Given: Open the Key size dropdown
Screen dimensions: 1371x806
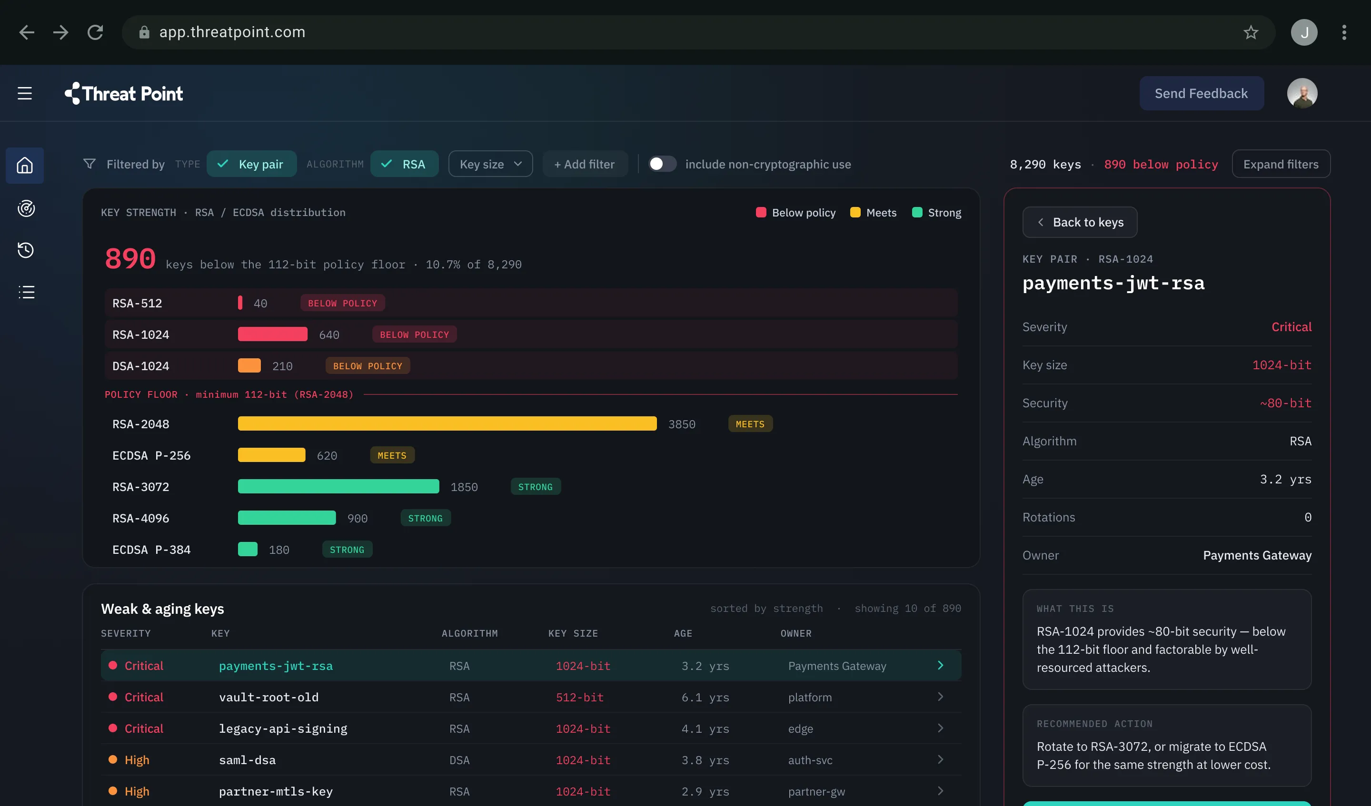Looking at the screenshot, I should pyautogui.click(x=490, y=164).
